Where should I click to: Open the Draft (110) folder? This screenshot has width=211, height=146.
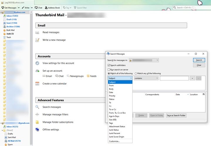coord(11,20)
